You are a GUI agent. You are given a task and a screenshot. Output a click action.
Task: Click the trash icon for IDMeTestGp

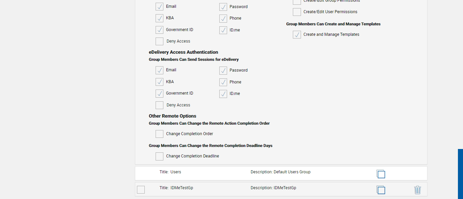pos(418,190)
